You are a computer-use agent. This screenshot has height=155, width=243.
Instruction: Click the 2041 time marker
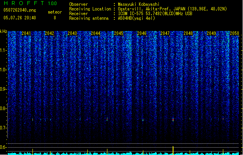coord(26,33)
